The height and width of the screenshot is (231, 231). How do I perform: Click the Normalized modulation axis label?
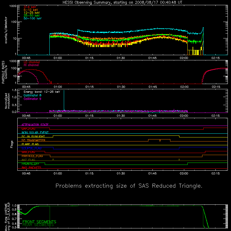[x=7, y=101]
